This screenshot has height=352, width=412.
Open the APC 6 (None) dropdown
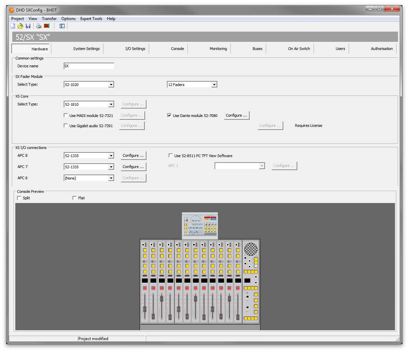coord(111,178)
